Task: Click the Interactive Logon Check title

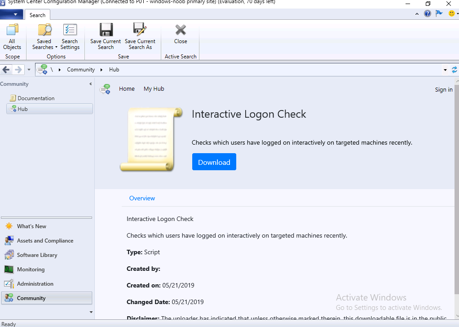Action: pos(249,114)
